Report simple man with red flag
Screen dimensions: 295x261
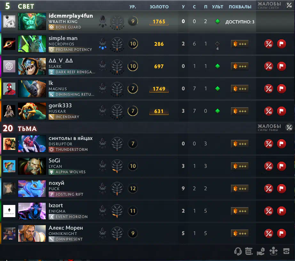(282, 44)
